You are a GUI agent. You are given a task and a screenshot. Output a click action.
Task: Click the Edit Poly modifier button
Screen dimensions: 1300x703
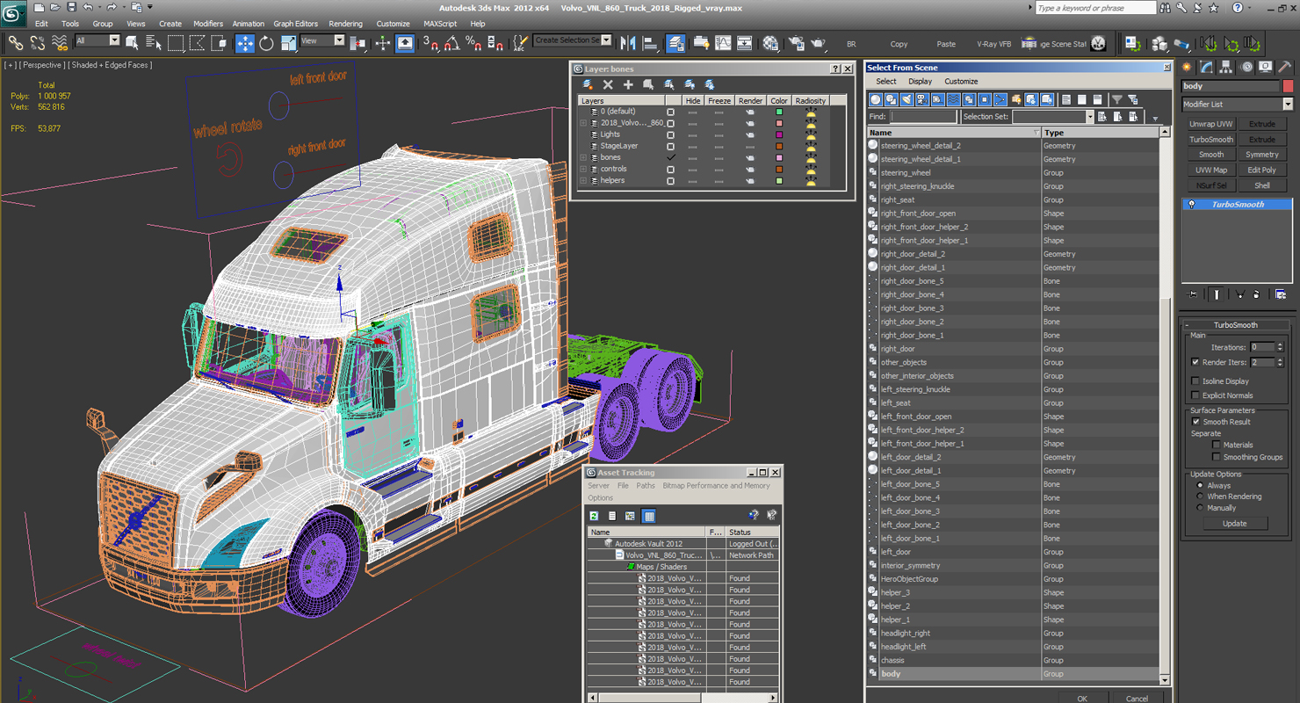click(1262, 170)
